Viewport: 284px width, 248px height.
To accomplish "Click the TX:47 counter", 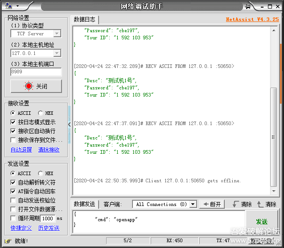I will 223,240.
